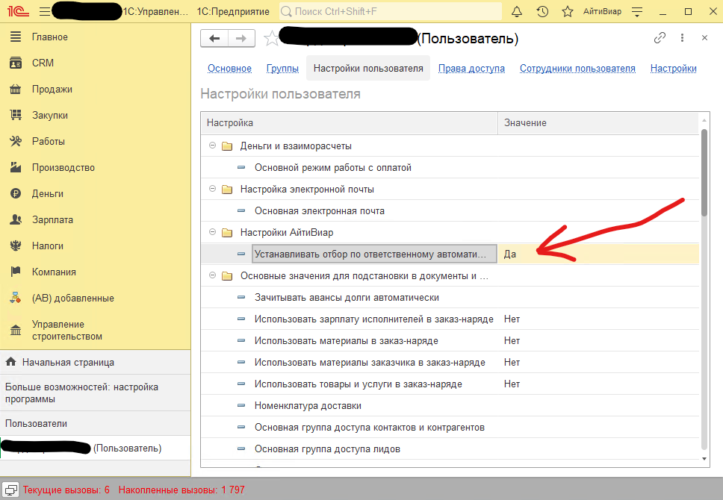This screenshot has height=500, width=723.
Task: Click the 1С:Предприятие title text
Action: pos(233,11)
